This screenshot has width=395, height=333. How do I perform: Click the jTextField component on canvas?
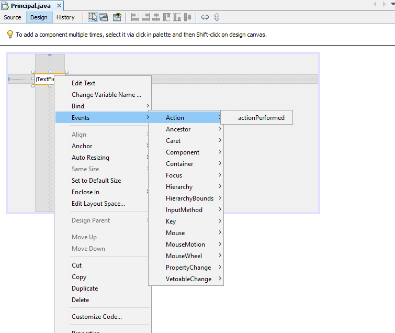coord(44,79)
